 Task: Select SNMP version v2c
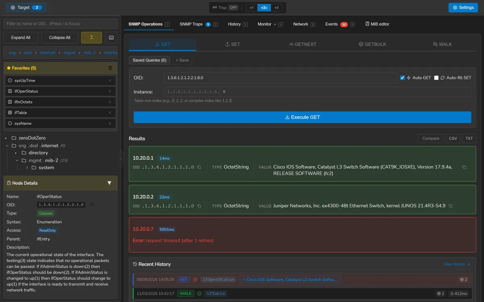coord(264,8)
